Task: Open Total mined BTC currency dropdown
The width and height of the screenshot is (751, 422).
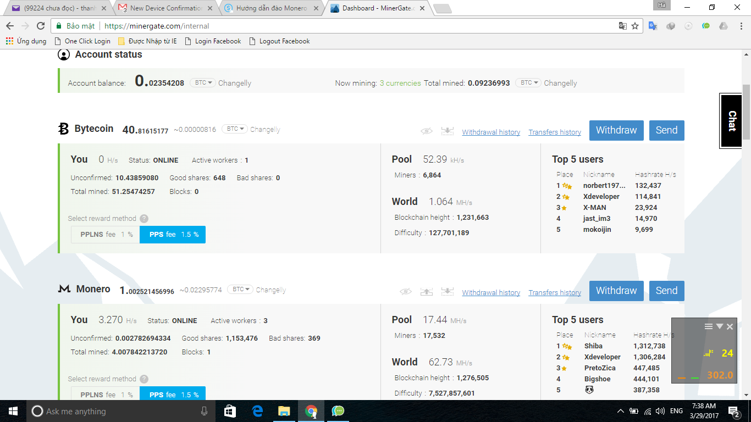Action: point(528,83)
